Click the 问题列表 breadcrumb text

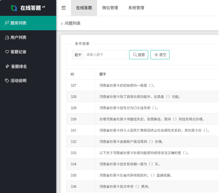click(73, 24)
